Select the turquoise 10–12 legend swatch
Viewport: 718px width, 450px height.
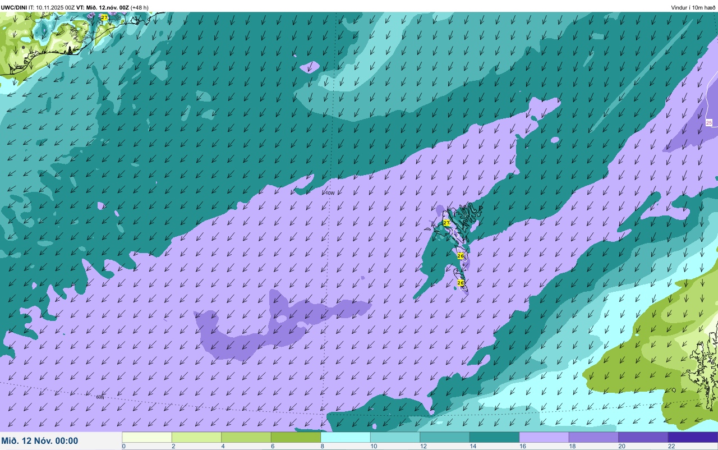[x=395, y=437]
